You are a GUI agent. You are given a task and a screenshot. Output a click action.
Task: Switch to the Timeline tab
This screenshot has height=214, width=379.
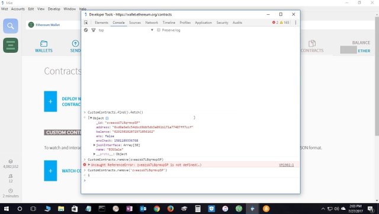(169, 23)
